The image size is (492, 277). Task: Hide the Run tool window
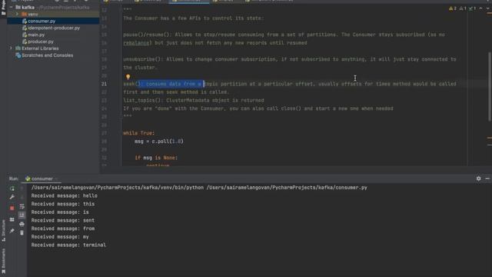click(x=487, y=179)
